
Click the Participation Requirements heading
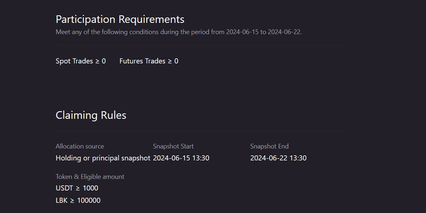pos(120,19)
